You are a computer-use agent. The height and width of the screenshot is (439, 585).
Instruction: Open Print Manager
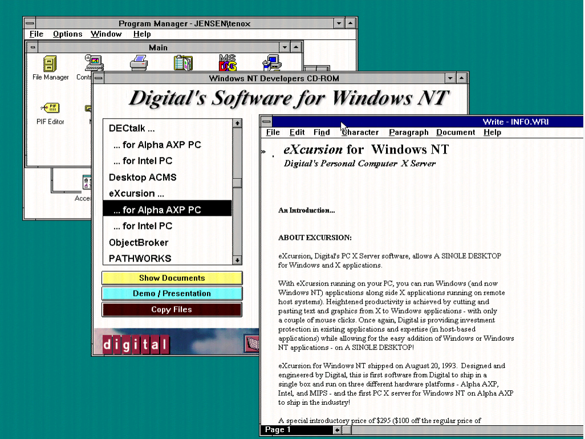pos(139,63)
